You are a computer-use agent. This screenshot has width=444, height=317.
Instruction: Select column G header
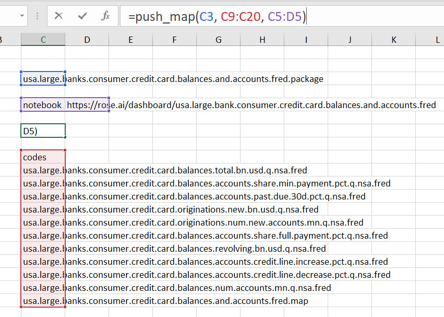coord(218,39)
